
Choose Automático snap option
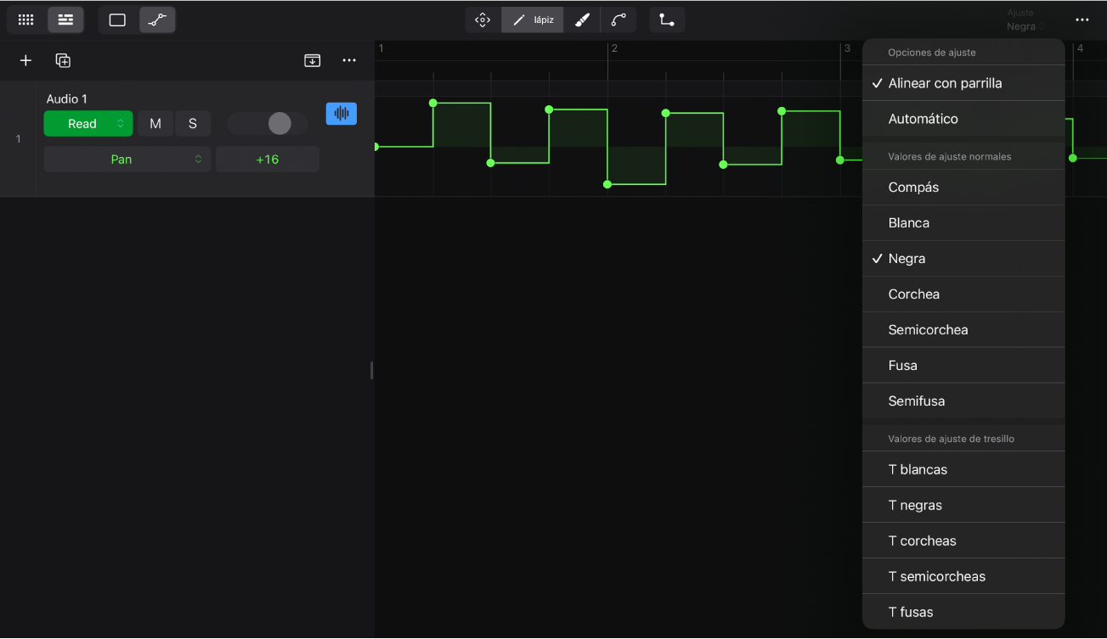pos(963,119)
